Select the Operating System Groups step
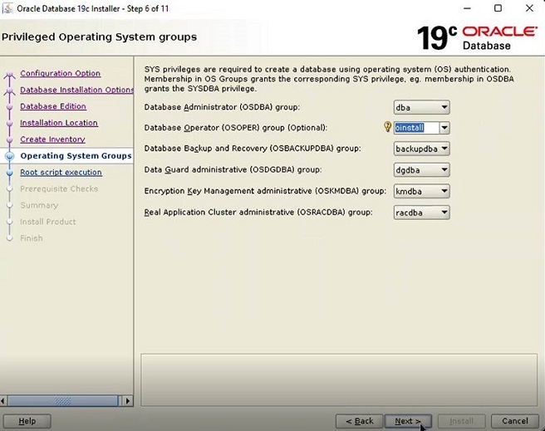Screen dimensions: 545x431 [x=76, y=155]
